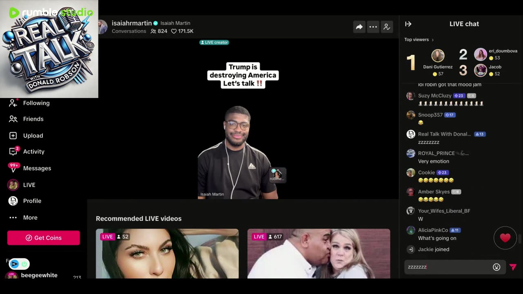
Task: Go to the Upload page
Action: [33, 136]
